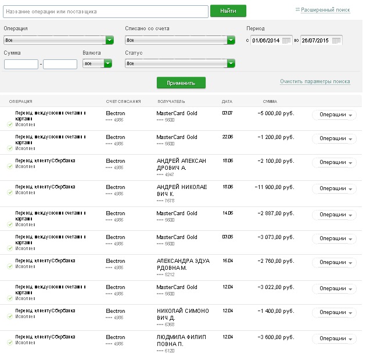Click the status checkmark on the −2 887,00 руб. row
Viewport: 377px width, 353px height.
(10, 225)
